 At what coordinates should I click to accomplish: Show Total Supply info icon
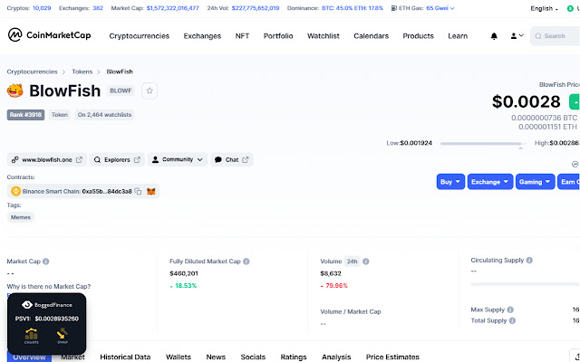512,320
